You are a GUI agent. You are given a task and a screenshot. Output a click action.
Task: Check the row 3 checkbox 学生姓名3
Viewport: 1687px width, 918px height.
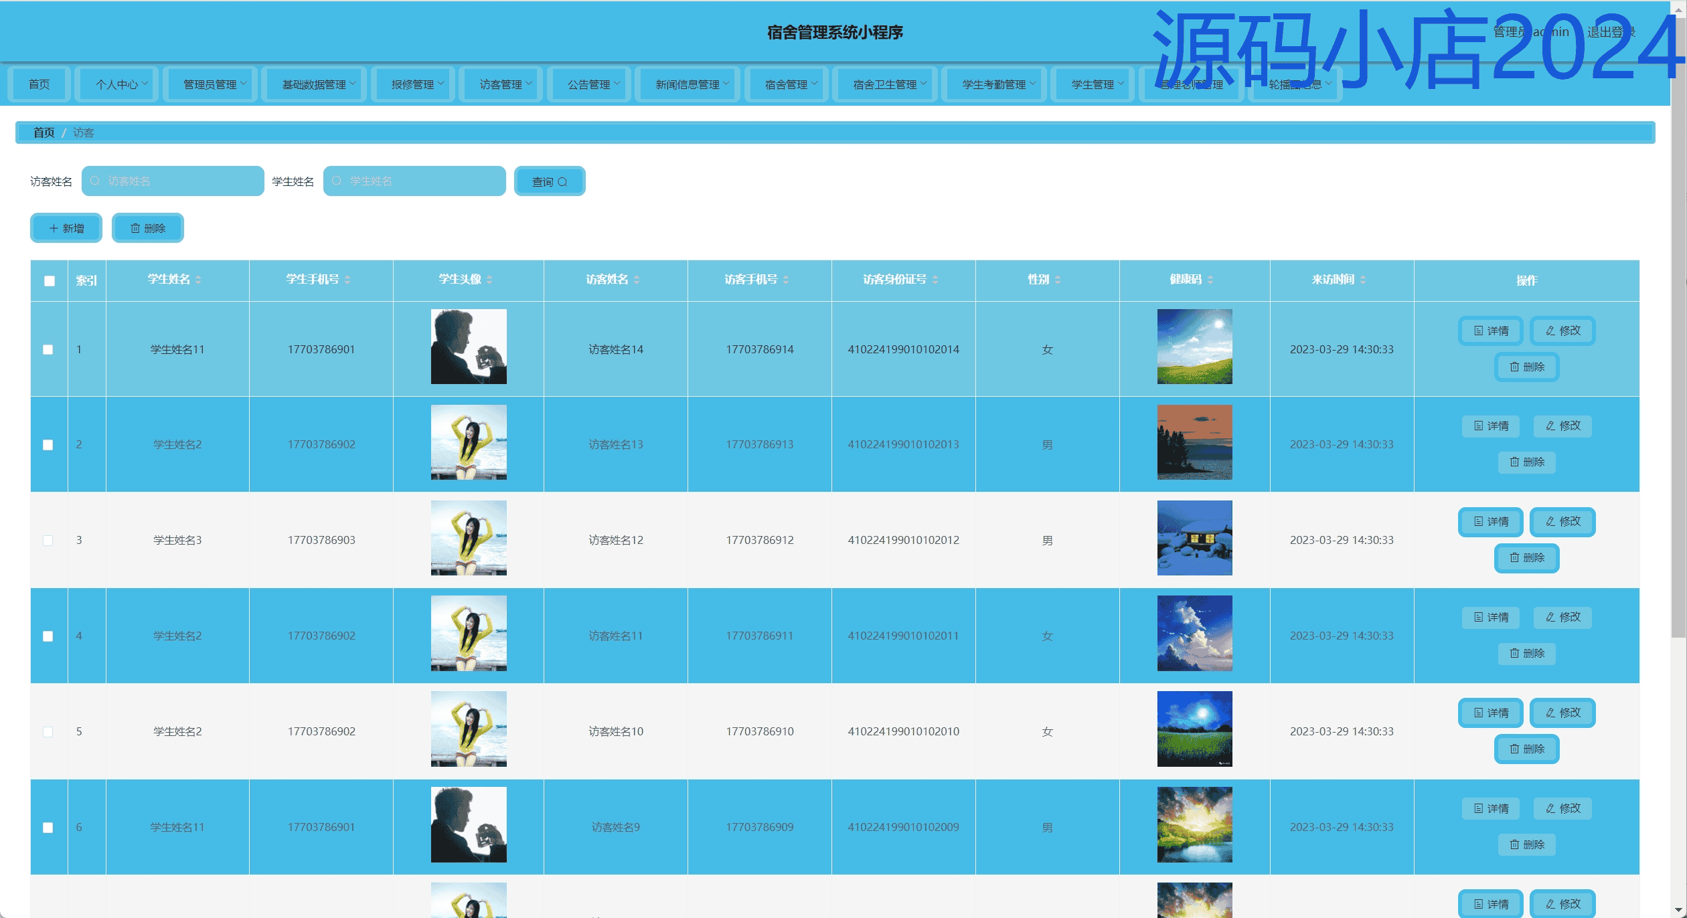coord(48,541)
